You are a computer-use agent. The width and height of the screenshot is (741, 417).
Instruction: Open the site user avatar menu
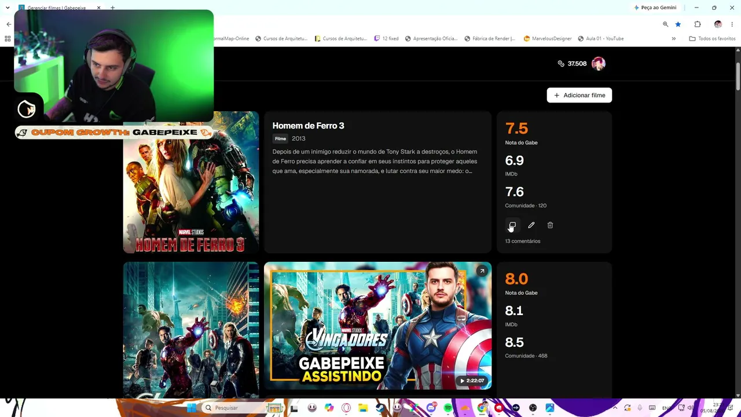pos(599,64)
